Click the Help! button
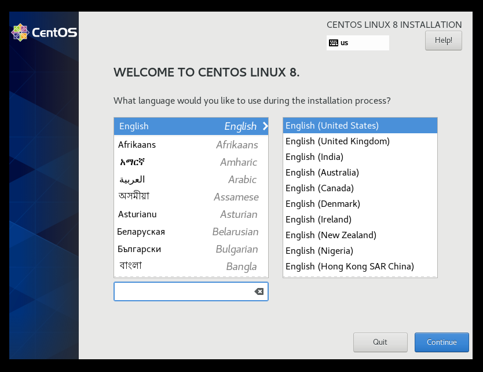The height and width of the screenshot is (372, 483). 443,41
